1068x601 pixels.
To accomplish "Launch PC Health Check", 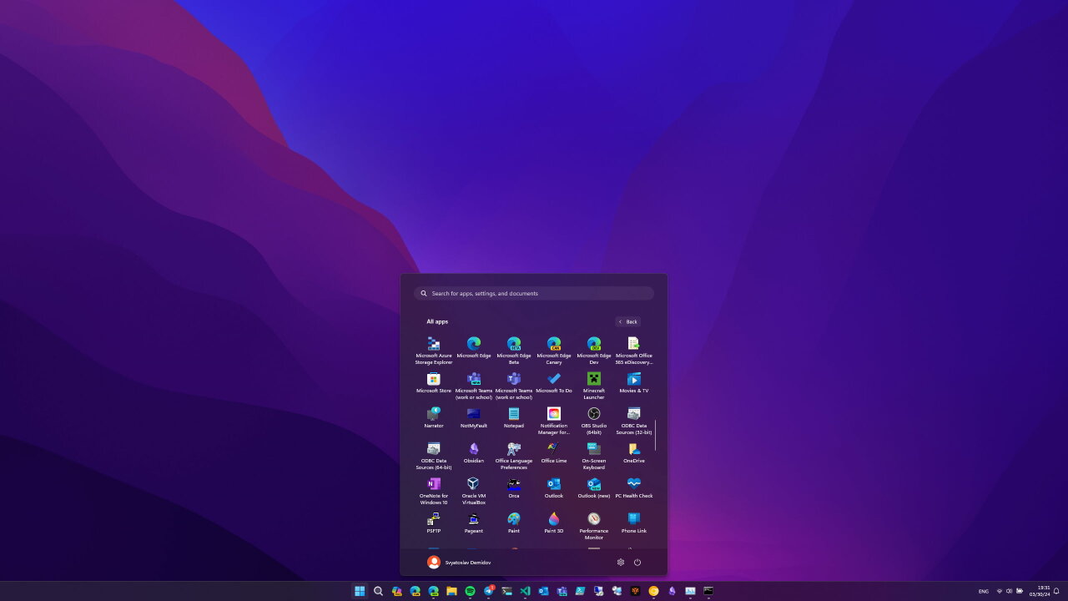I will 634,488.
